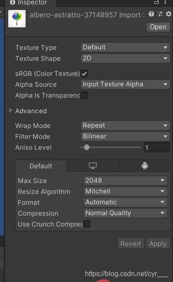Click the tree texture thumbnail
173x282 pixels.
tap(17, 19)
